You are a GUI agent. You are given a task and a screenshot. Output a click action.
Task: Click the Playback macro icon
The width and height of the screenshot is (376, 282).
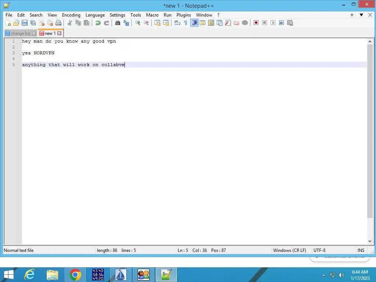(273, 23)
